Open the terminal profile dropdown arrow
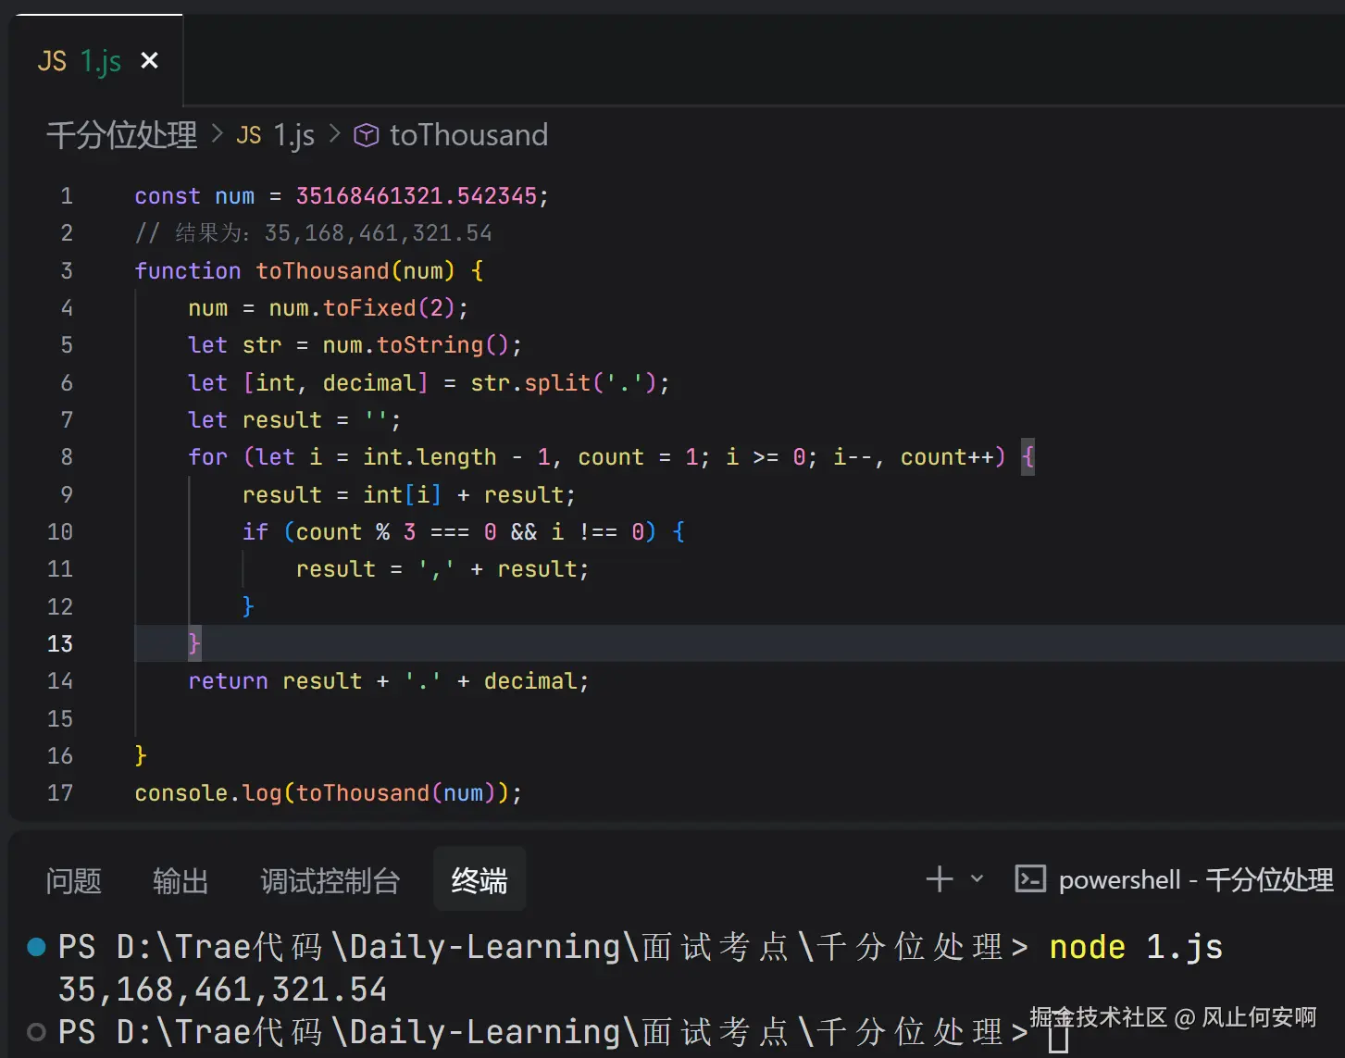The width and height of the screenshot is (1345, 1058). pyautogui.click(x=977, y=879)
